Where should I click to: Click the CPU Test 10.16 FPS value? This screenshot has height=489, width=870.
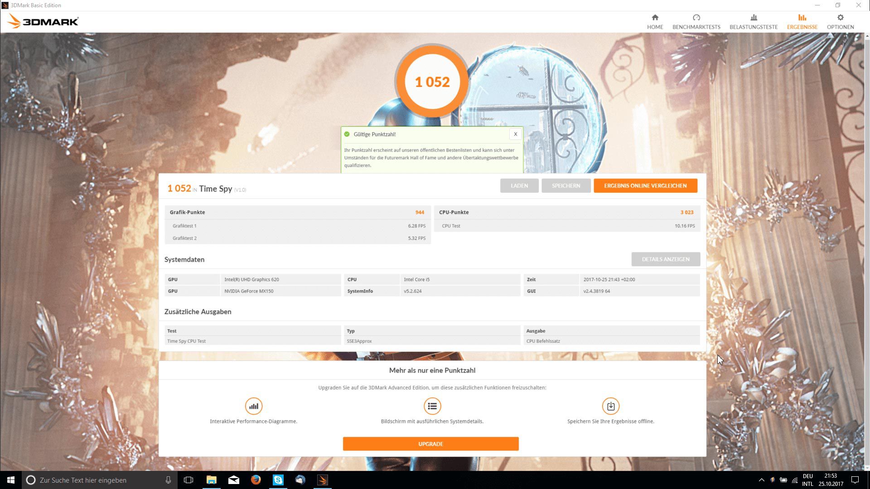pos(685,226)
